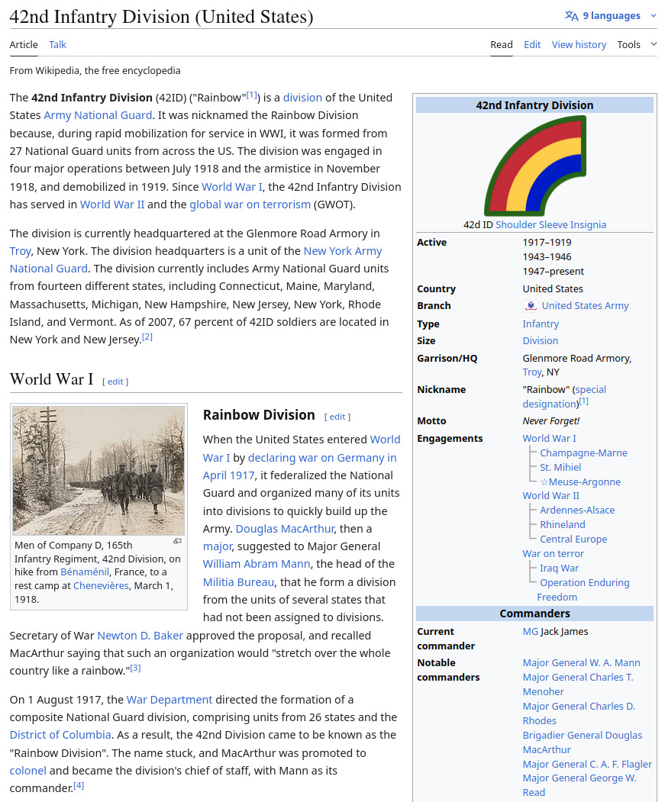The image size is (665, 802).
Task: Follow the 'division' link in the intro
Action: (302, 98)
